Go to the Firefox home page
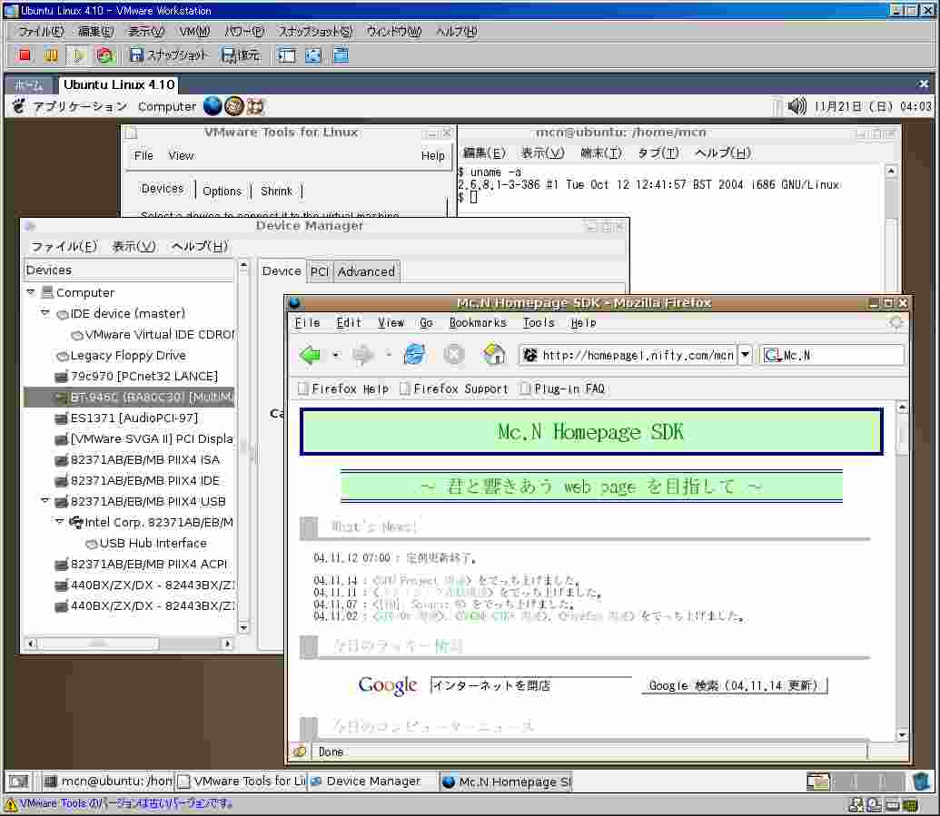The image size is (940, 816). (x=494, y=355)
